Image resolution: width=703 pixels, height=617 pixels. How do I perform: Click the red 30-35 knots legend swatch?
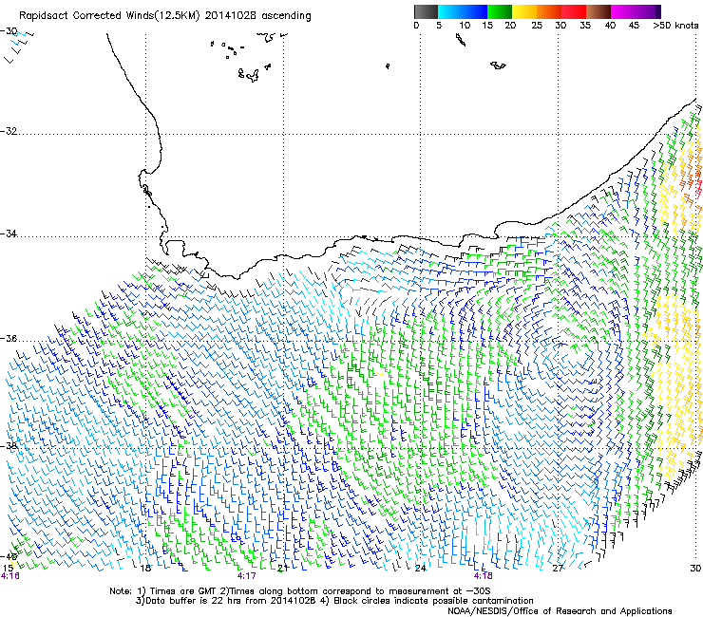[x=574, y=11]
